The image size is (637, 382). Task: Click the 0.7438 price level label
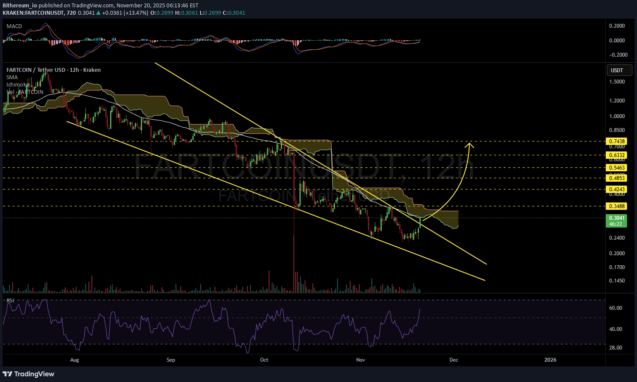point(617,141)
